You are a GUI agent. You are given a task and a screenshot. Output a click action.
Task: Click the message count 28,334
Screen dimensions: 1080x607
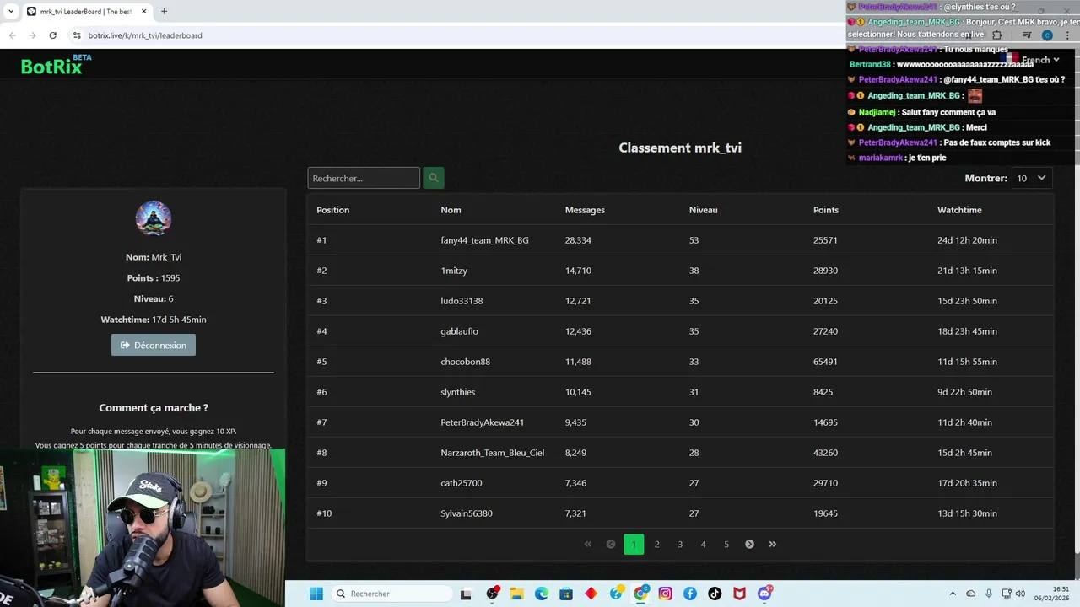pos(578,240)
